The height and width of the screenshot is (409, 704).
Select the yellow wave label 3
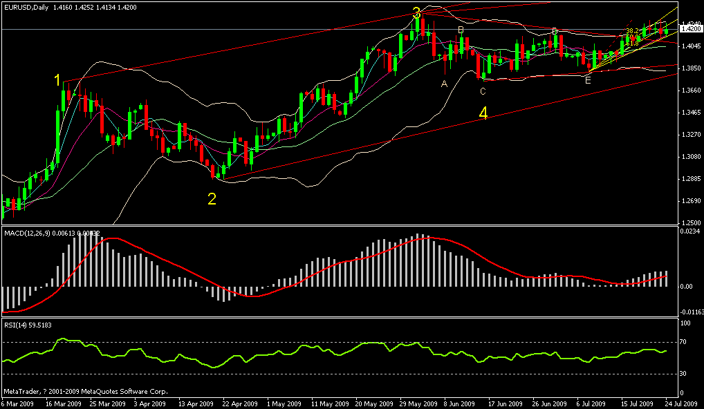pos(416,12)
